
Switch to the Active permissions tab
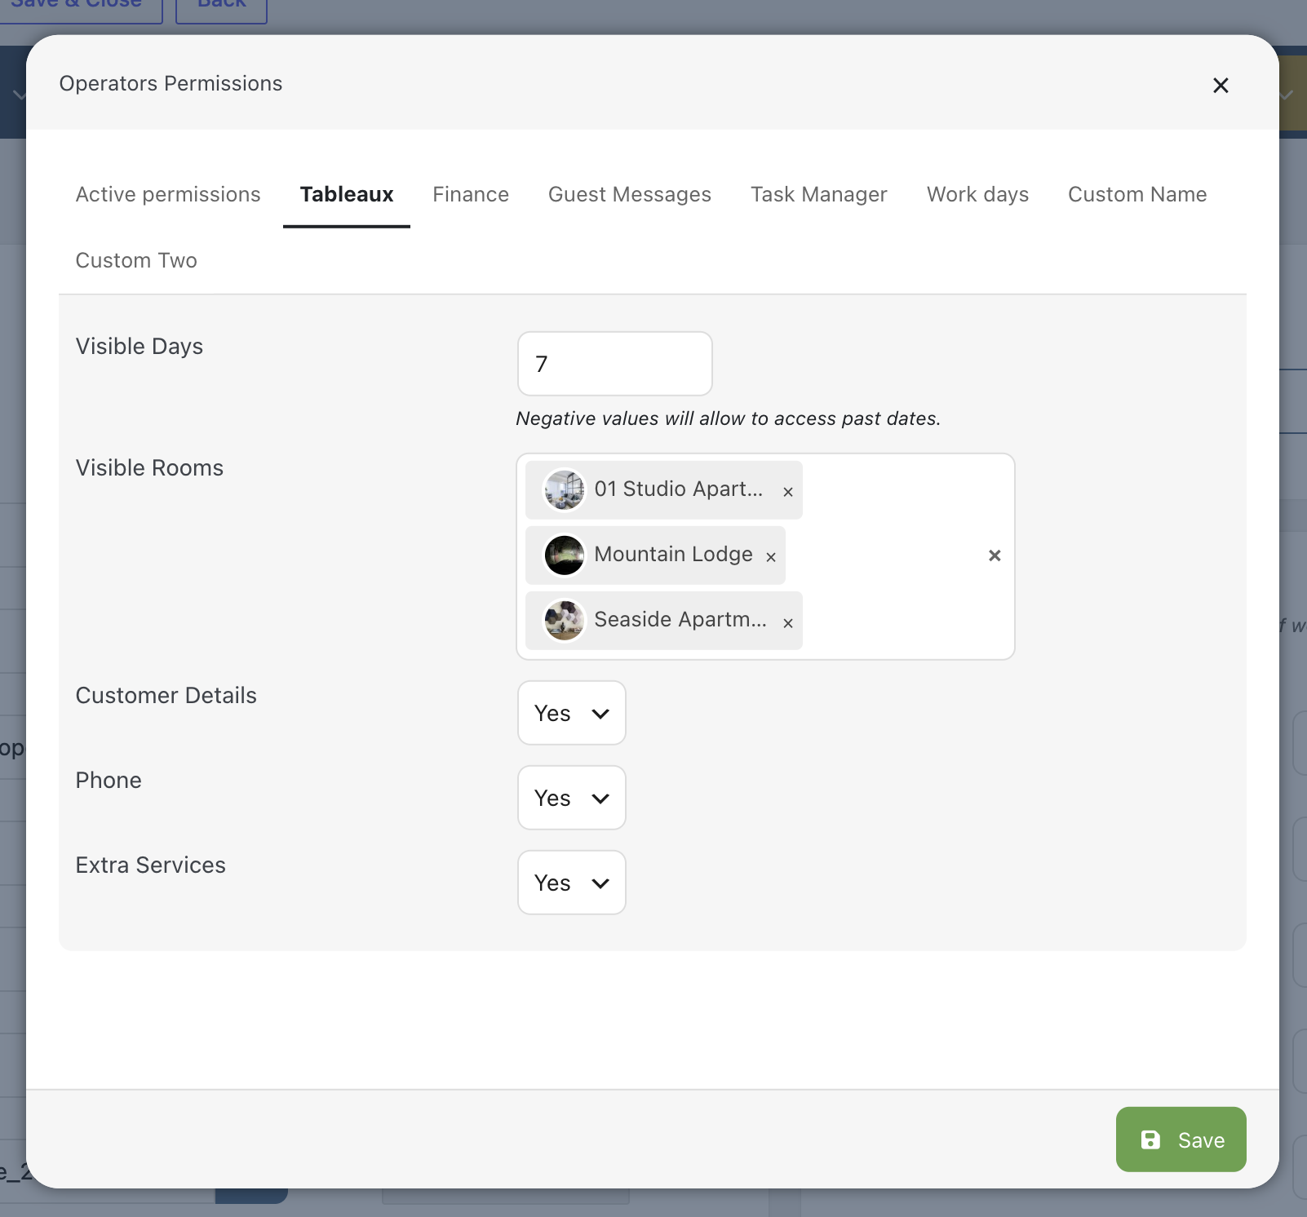(x=168, y=194)
